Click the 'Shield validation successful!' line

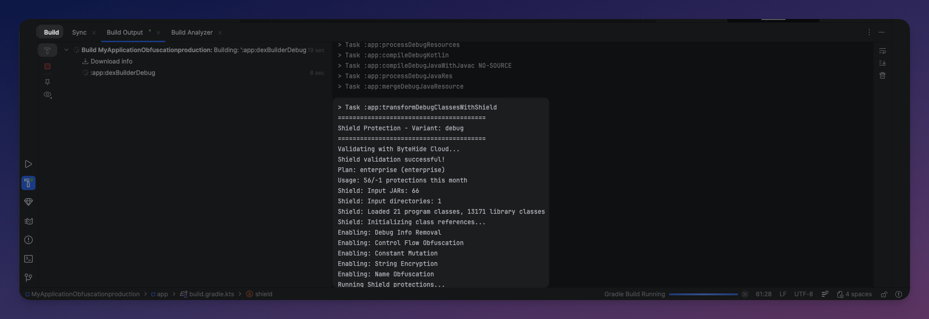click(391, 159)
